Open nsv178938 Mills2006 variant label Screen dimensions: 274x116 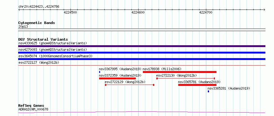tap(162, 69)
